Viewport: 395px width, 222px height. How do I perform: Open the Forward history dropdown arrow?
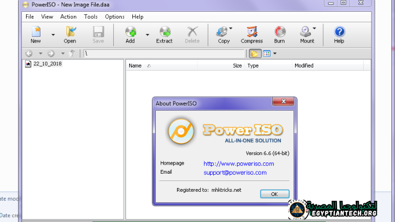(63, 53)
